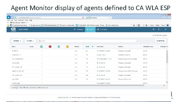The width and height of the screenshot is (182, 102).
Task: Open the View menu
Action: 16,20
